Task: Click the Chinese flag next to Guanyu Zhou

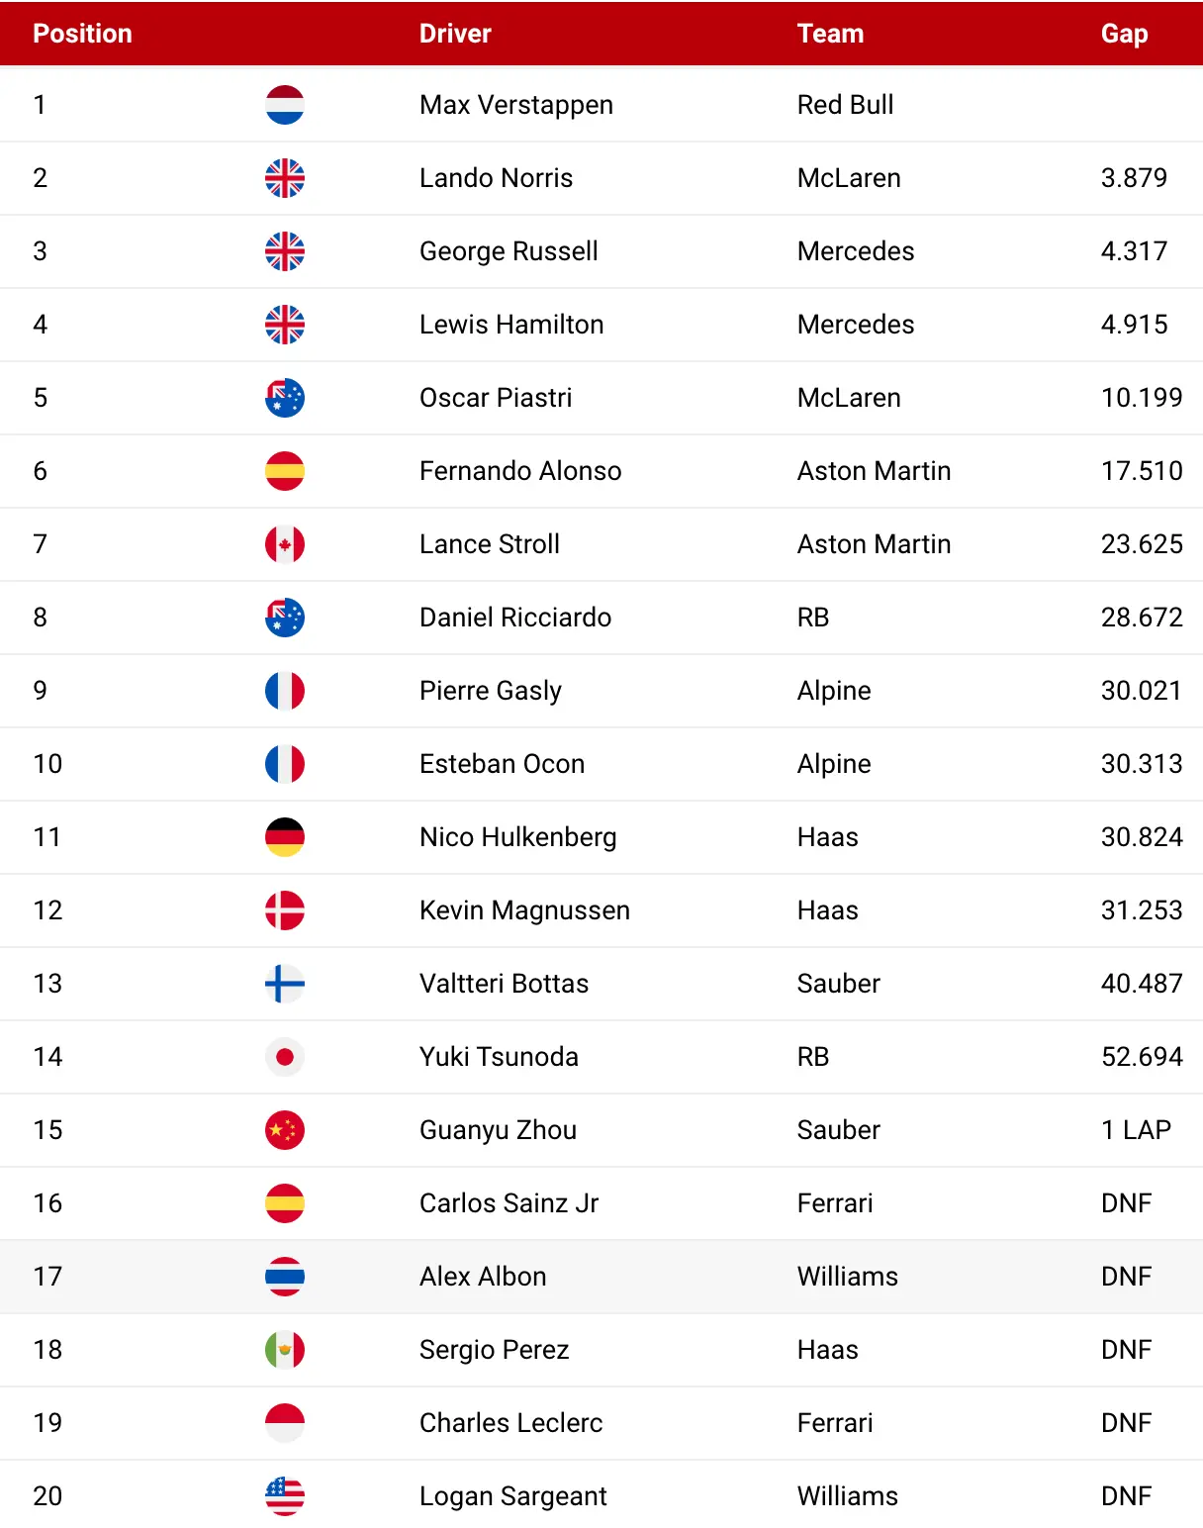Action: [x=285, y=1130]
